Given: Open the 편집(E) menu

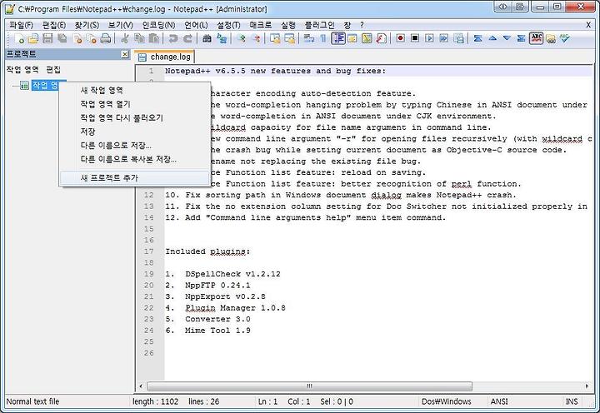Looking at the screenshot, I should (54, 25).
